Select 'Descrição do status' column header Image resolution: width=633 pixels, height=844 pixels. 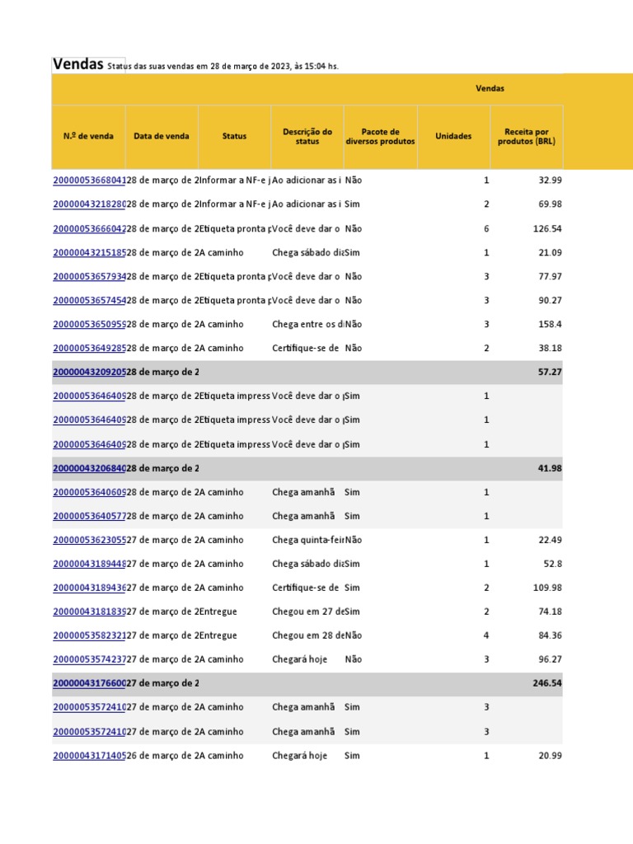click(307, 137)
